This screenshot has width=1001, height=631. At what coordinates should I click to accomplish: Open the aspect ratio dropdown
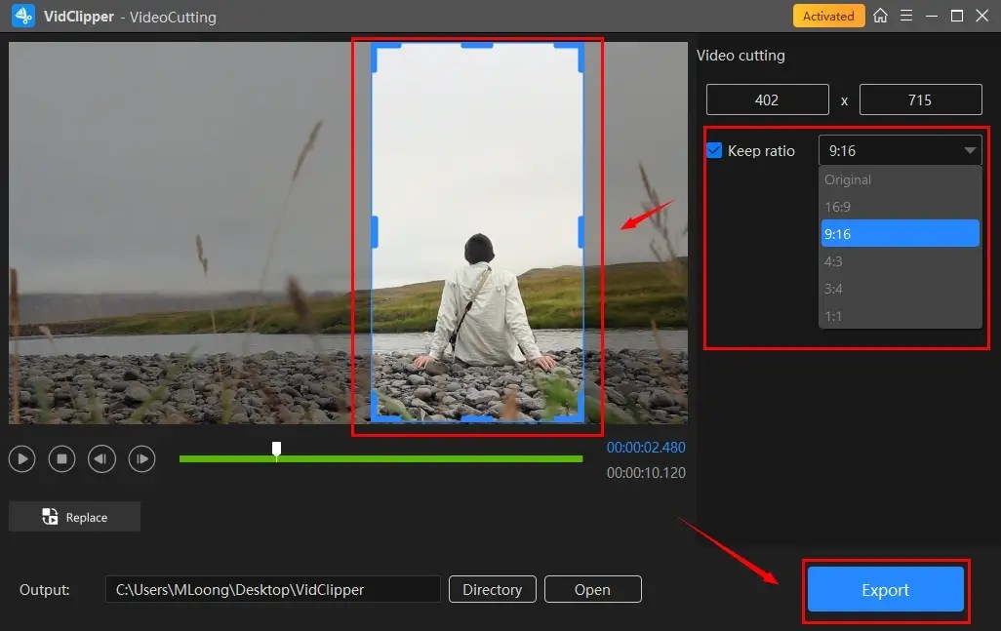970,149
